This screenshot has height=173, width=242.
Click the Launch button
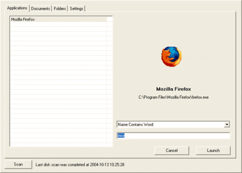point(213,150)
